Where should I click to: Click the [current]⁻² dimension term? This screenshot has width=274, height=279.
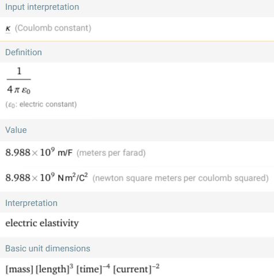pos(136,269)
